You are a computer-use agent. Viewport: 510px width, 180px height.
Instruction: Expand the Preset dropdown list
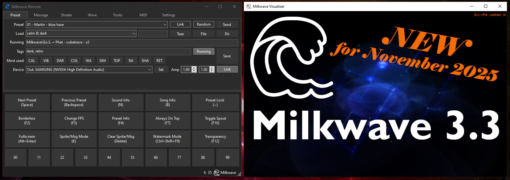pyautogui.click(x=165, y=25)
